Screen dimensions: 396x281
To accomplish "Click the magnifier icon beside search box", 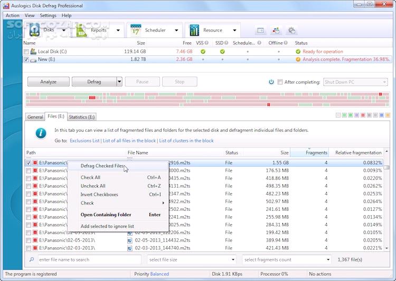I will pos(32,259).
